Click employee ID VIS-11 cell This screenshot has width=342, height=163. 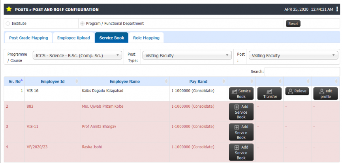(x=53, y=132)
